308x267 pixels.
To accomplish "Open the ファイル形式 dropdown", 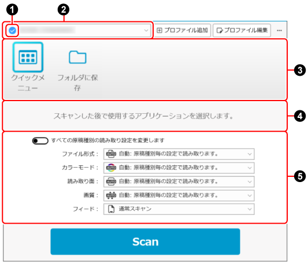I will pyautogui.click(x=179, y=154).
